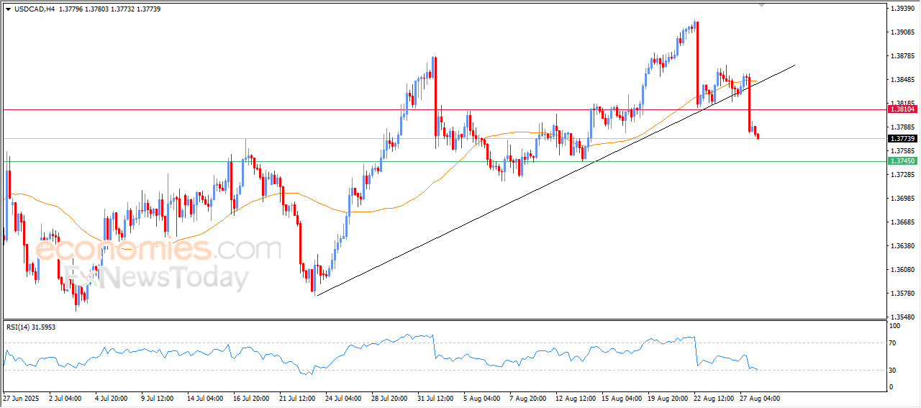Click the 1.37285 price axis value
Image resolution: width=921 pixels, height=408 pixels.
(x=902, y=175)
